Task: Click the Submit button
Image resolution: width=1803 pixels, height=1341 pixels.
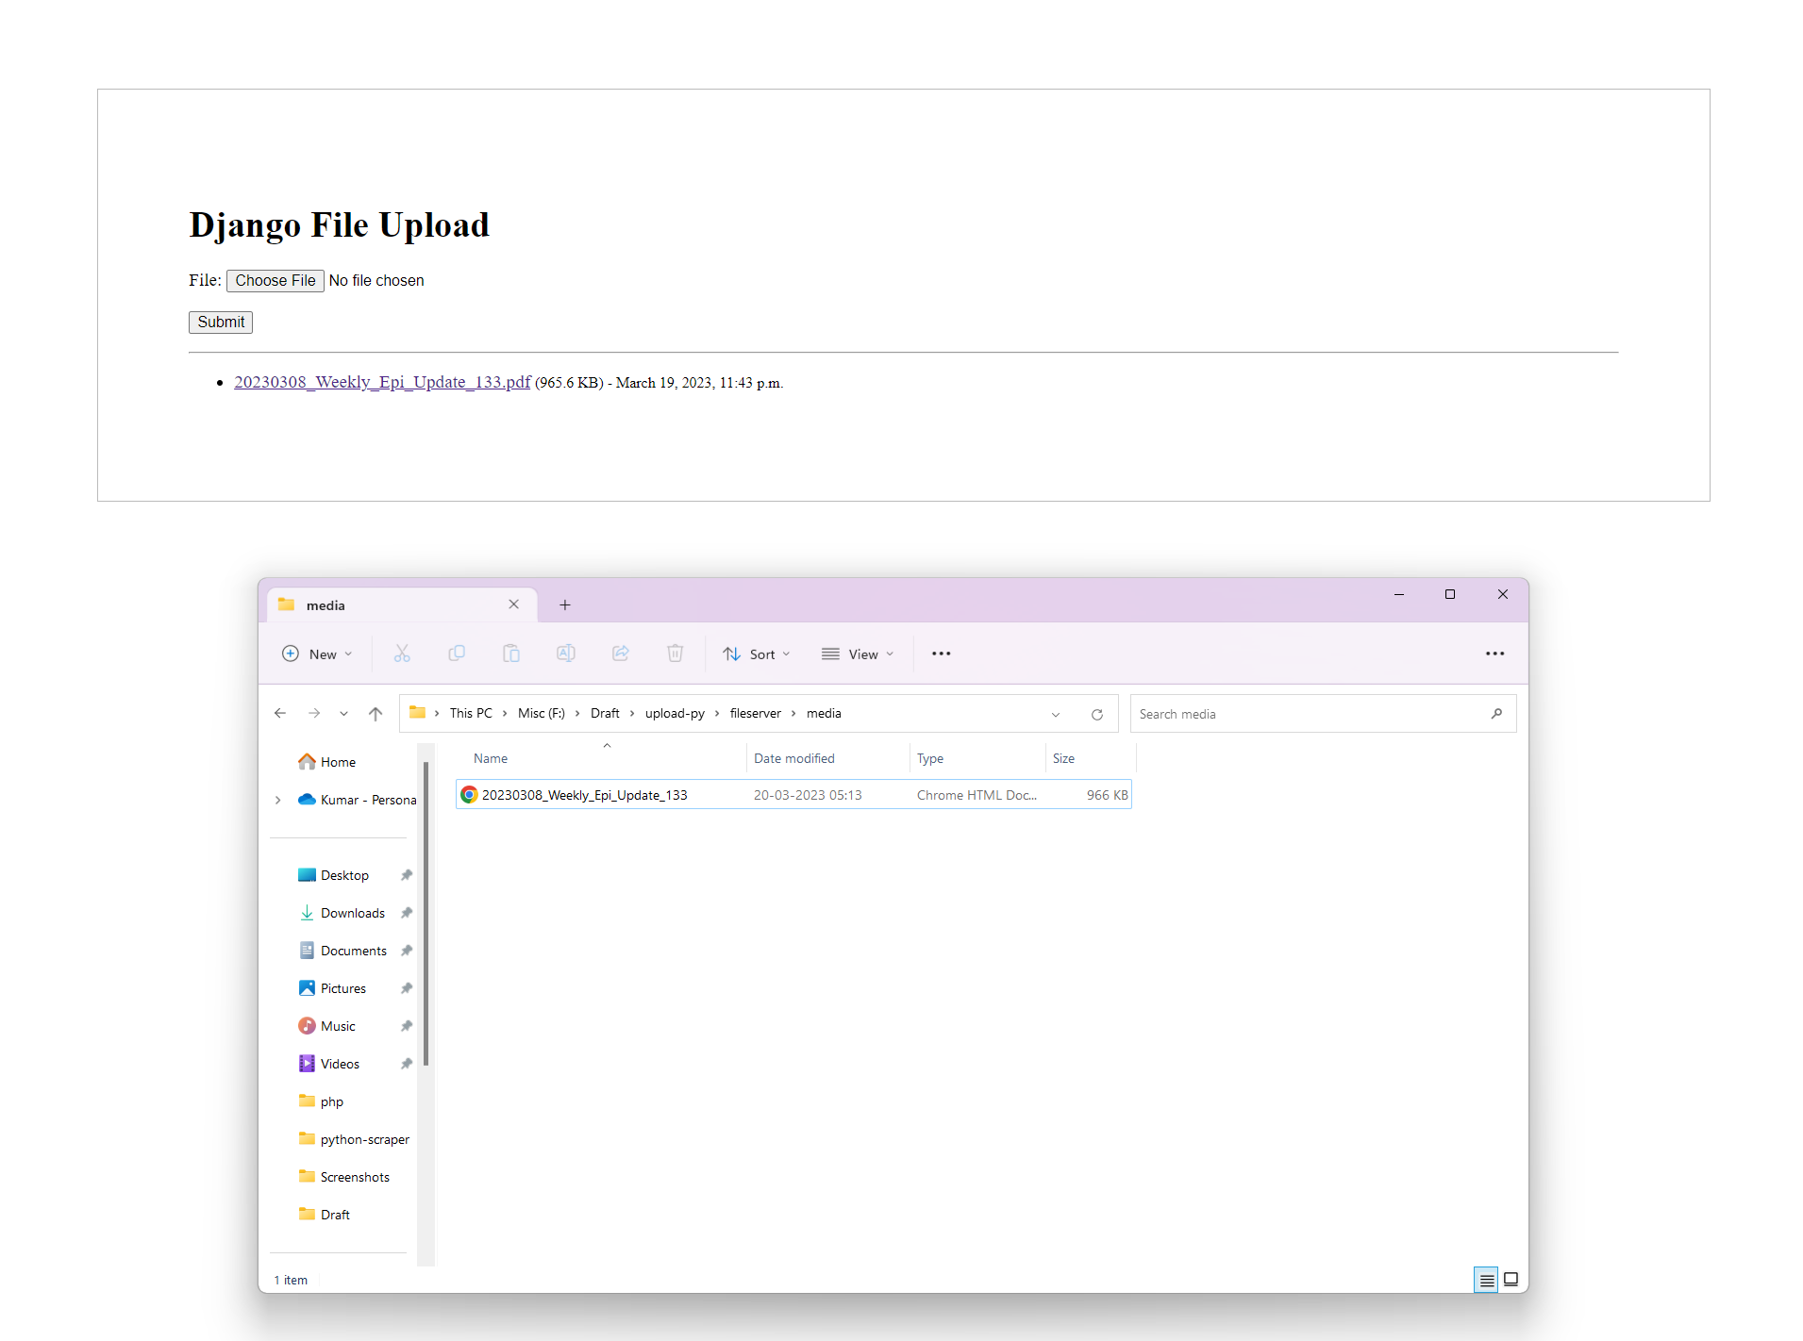Action: (221, 323)
